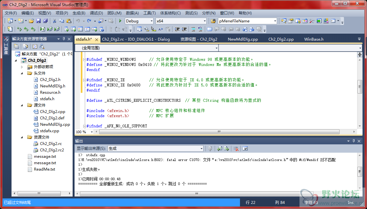Click the Paste clipboard icon
367x209 pixels.
pos(68,21)
